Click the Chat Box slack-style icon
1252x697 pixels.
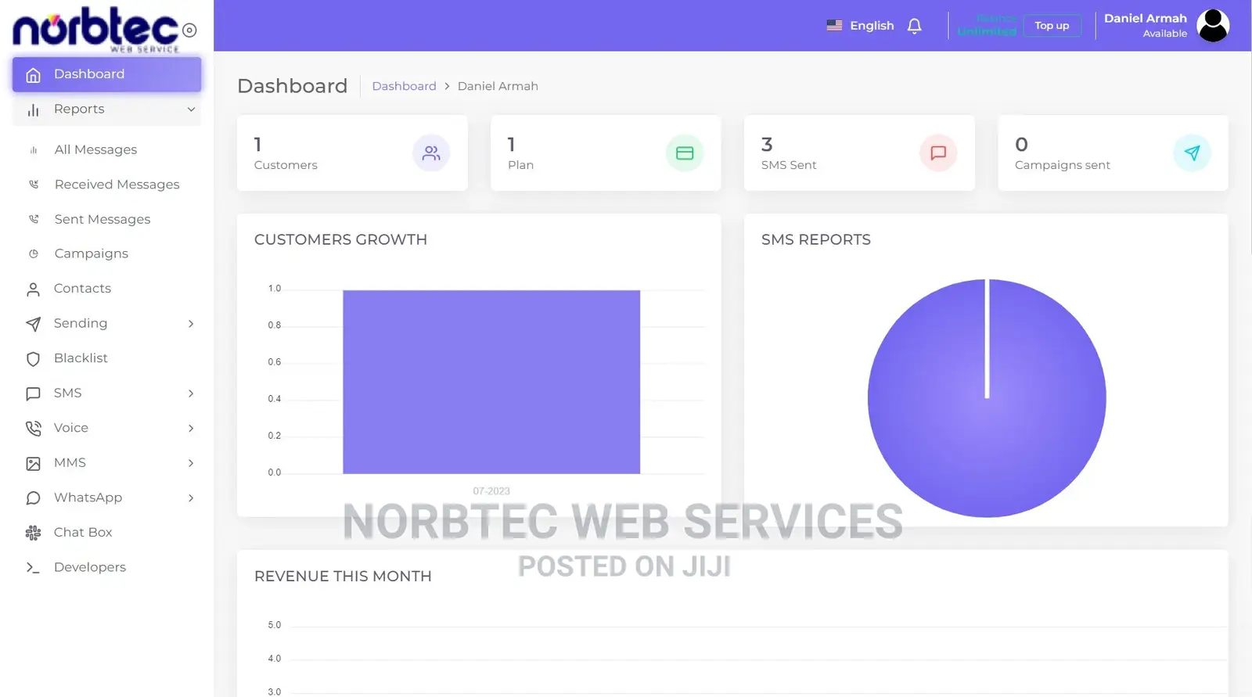[x=33, y=534]
